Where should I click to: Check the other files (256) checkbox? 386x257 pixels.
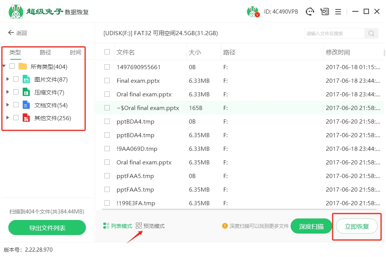pyautogui.click(x=16, y=118)
